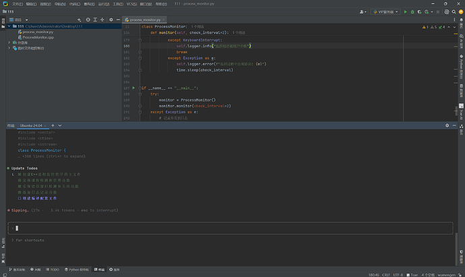Start debugging with the green bug icon

pos(412,12)
